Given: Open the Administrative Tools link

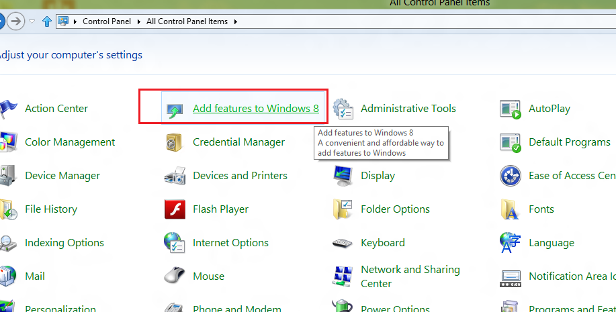Looking at the screenshot, I should [408, 109].
